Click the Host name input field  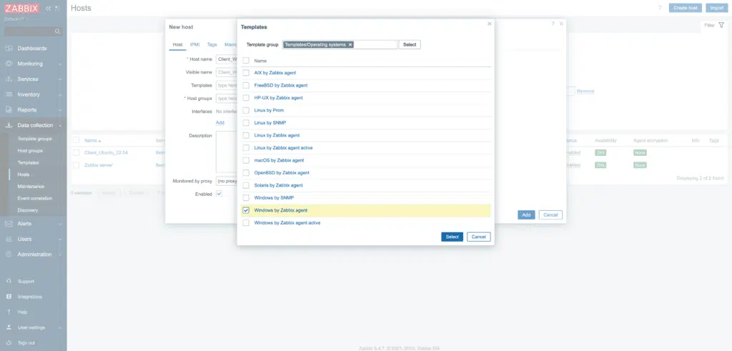pyautogui.click(x=227, y=59)
